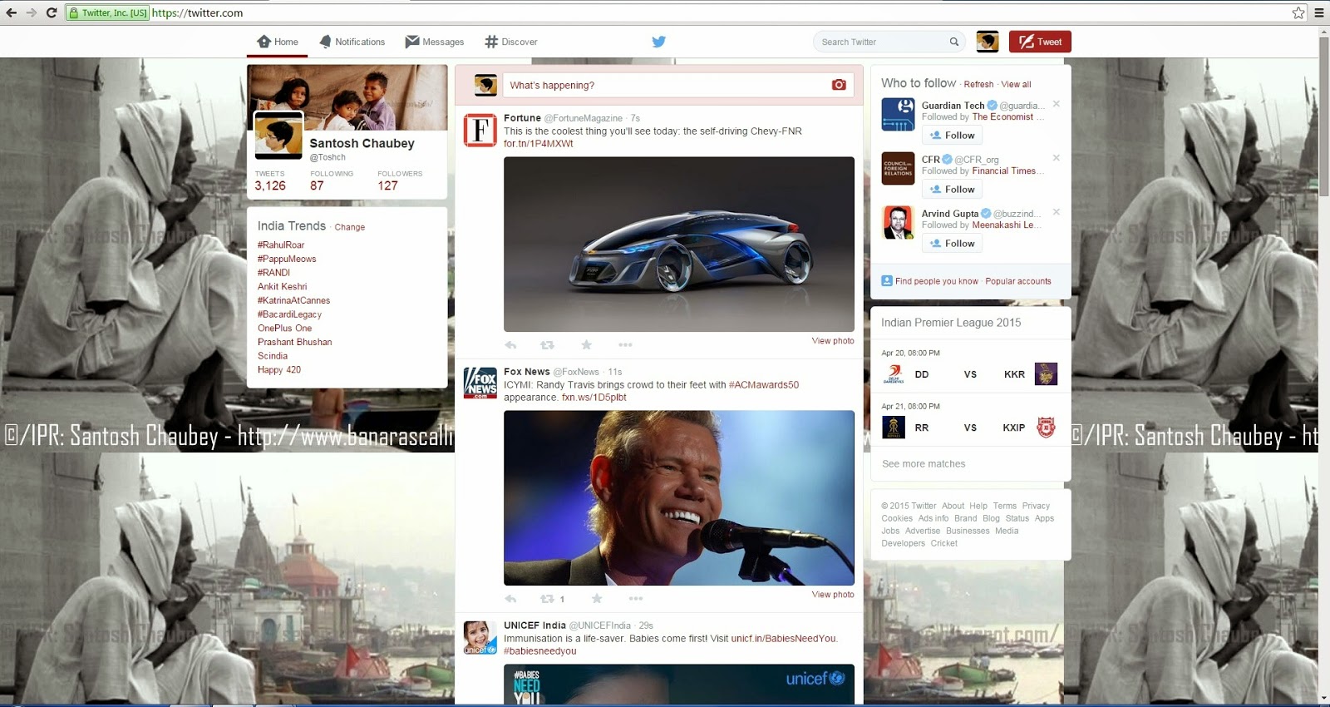Open the profile avatar menu in the top bar

988,42
